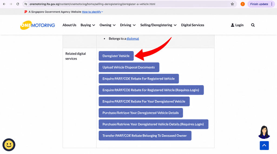Open the smiley feedback widget

point(9,145)
